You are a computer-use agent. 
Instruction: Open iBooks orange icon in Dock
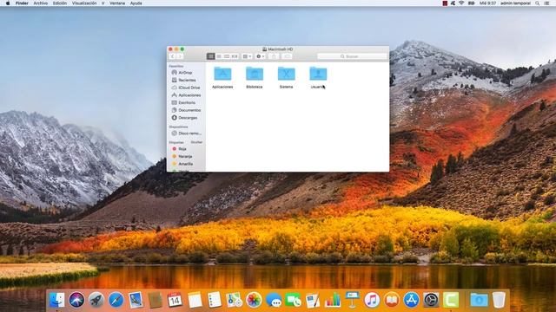click(392, 300)
